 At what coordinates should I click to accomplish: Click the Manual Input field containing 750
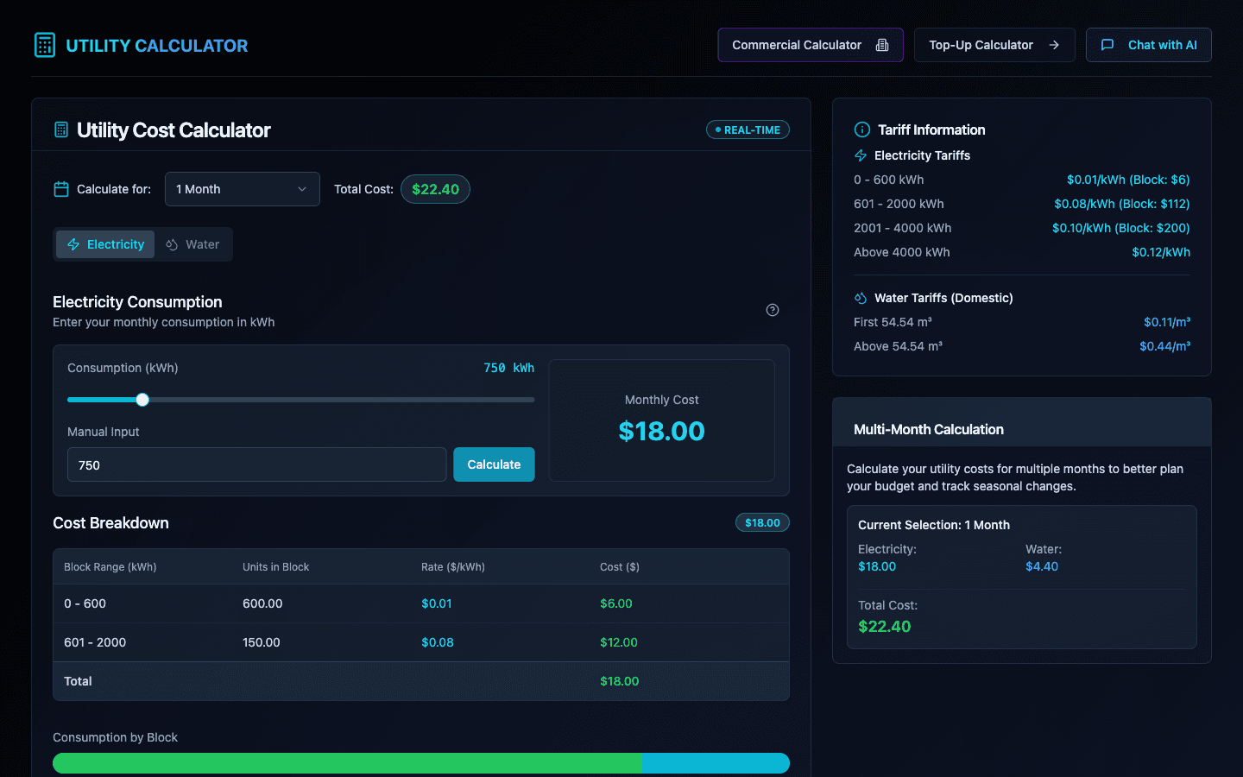coord(256,464)
